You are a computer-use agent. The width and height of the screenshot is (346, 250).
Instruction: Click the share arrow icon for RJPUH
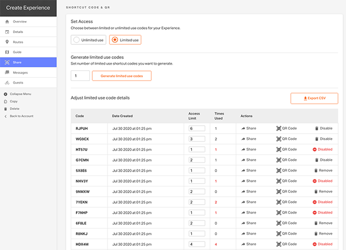(x=243, y=128)
